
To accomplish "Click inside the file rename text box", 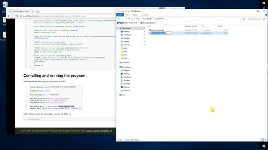I will point(161,33).
